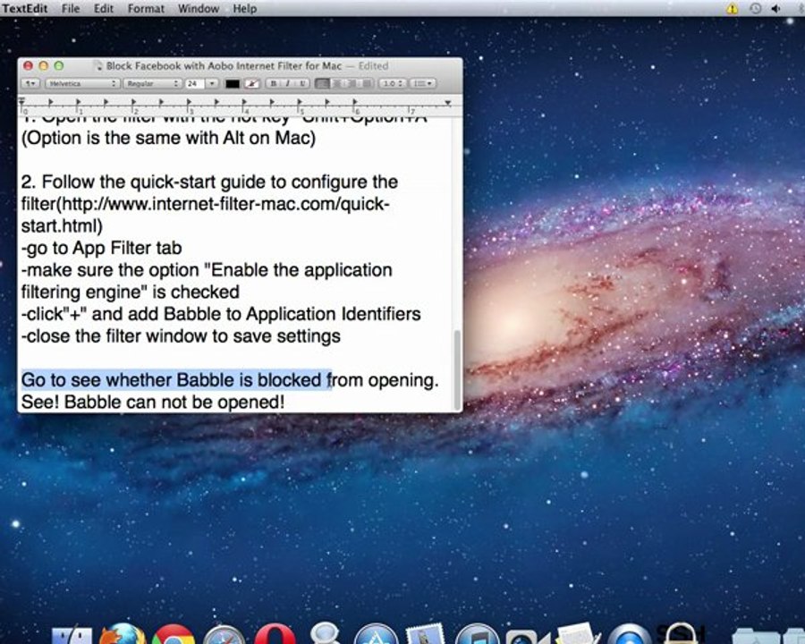Click line "See! Babble can not be opened!"
Screen dimensions: 805x644
point(153,402)
